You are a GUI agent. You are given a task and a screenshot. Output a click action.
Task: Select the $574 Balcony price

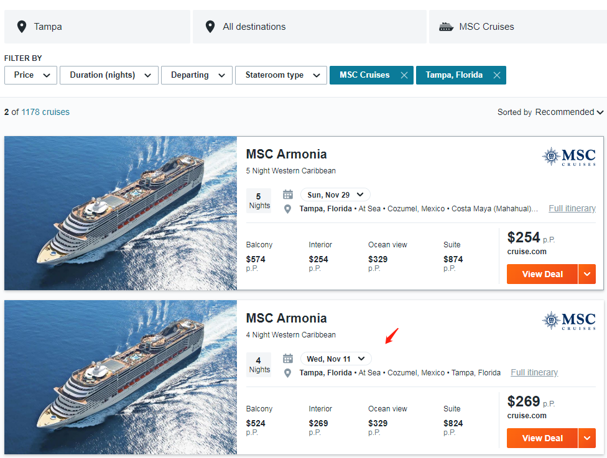[256, 259]
